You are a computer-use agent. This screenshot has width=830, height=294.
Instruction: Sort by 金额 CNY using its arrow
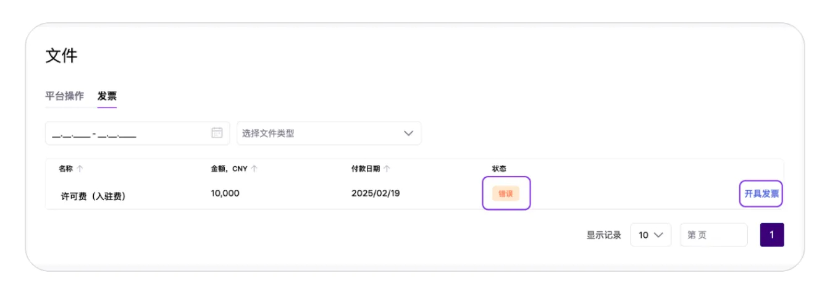tap(254, 169)
